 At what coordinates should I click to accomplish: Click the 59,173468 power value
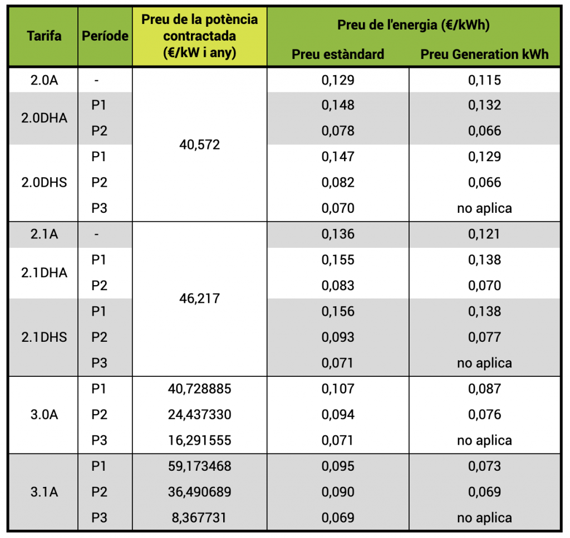coord(200,466)
